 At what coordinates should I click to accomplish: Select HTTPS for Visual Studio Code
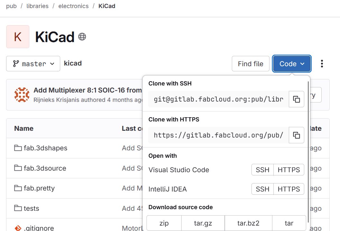pos(289,170)
